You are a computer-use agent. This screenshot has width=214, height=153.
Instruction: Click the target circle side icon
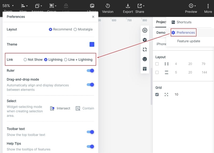coord(145,30)
